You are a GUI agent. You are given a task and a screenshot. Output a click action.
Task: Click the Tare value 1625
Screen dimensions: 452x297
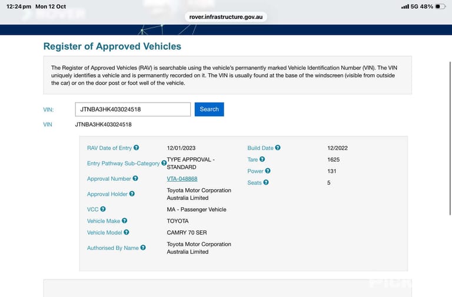(x=333, y=159)
